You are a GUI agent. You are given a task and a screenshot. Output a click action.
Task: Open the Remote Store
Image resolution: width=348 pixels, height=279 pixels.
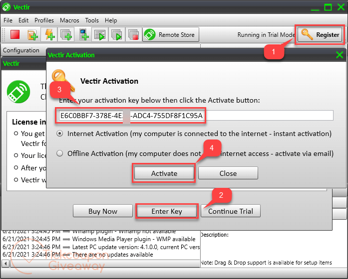[x=170, y=34]
